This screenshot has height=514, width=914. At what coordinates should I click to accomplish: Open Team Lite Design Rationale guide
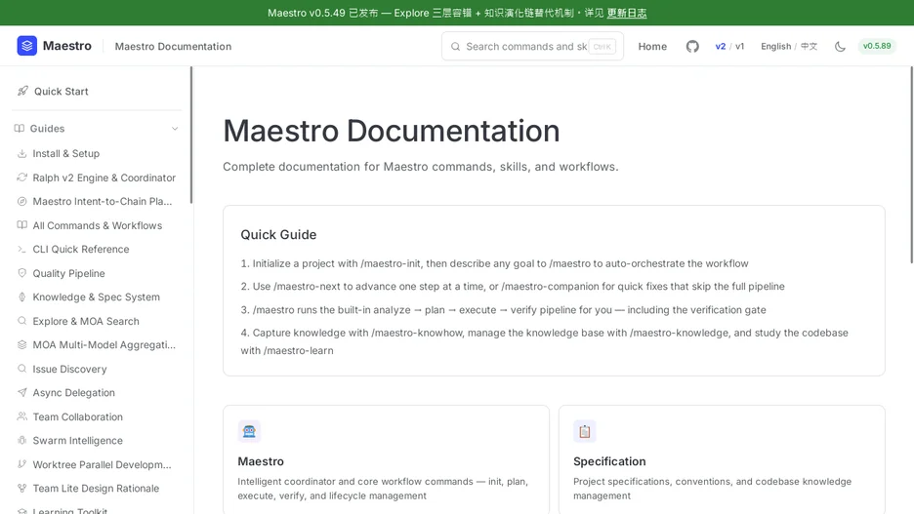(97, 488)
